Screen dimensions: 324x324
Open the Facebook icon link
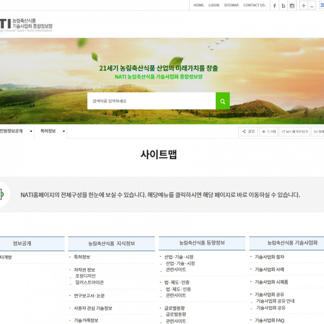[275, 6]
